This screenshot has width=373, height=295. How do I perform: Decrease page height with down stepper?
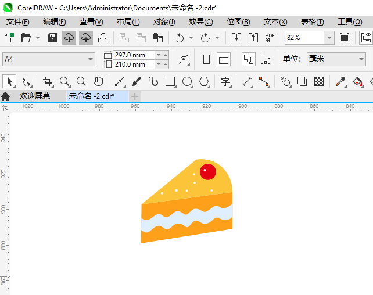159,64
